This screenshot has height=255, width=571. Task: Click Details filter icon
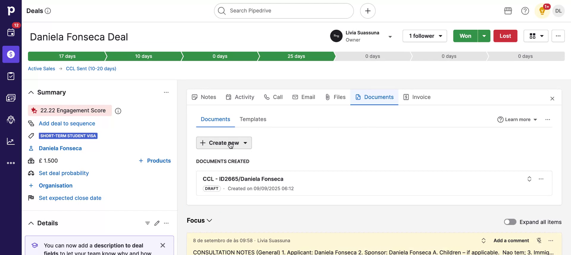(x=148, y=223)
